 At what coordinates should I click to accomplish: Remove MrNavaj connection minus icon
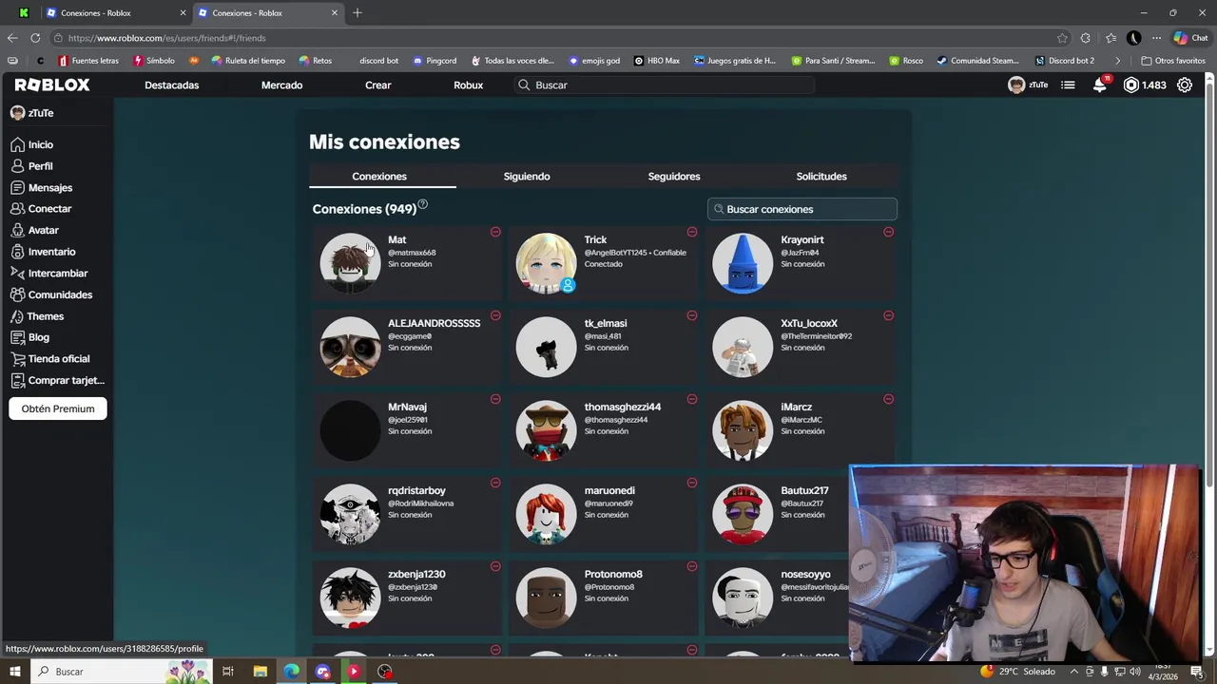pyautogui.click(x=495, y=399)
